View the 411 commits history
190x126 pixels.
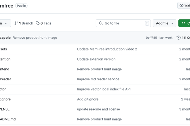tap(183, 37)
